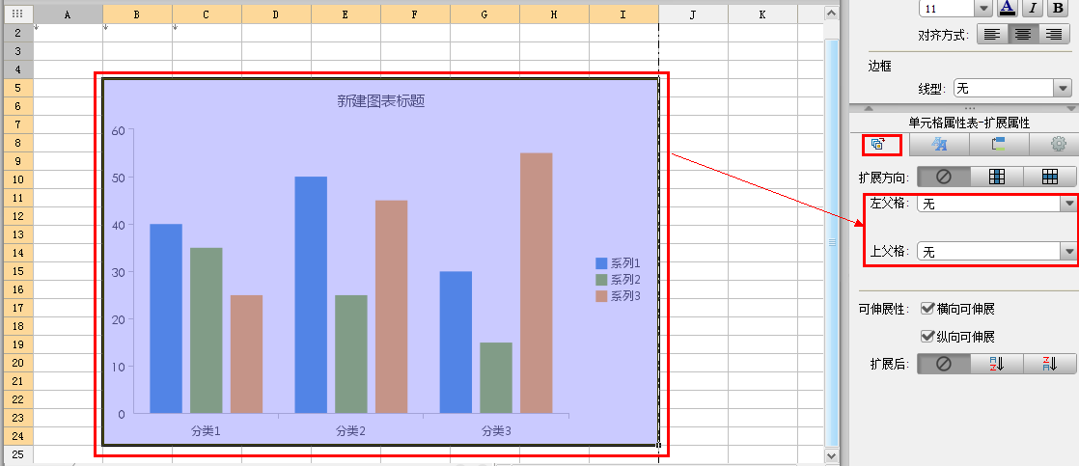
Task: Choose ascending sort after expansion
Action: tap(997, 364)
